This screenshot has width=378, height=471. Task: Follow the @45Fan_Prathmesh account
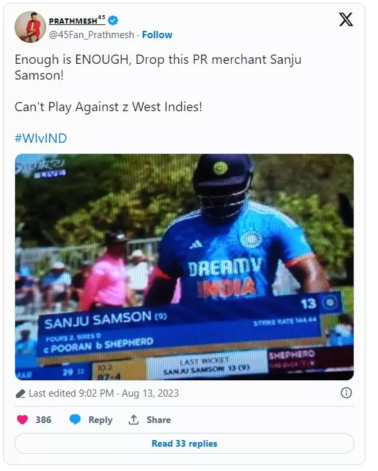tap(157, 35)
